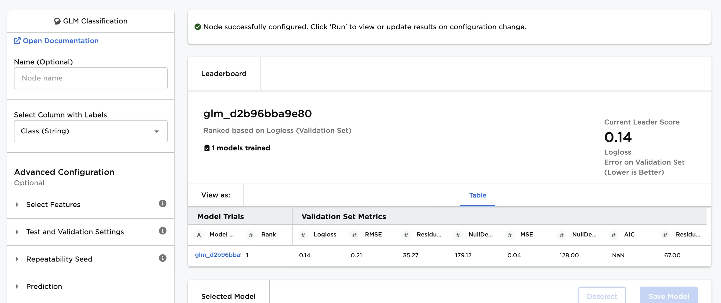Image resolution: width=721 pixels, height=303 pixels.
Task: Click the green success checkmark icon
Action: point(198,27)
